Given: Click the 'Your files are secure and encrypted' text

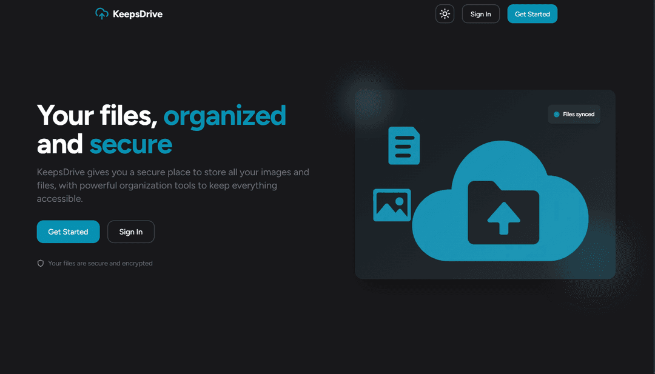Looking at the screenshot, I should (x=100, y=264).
